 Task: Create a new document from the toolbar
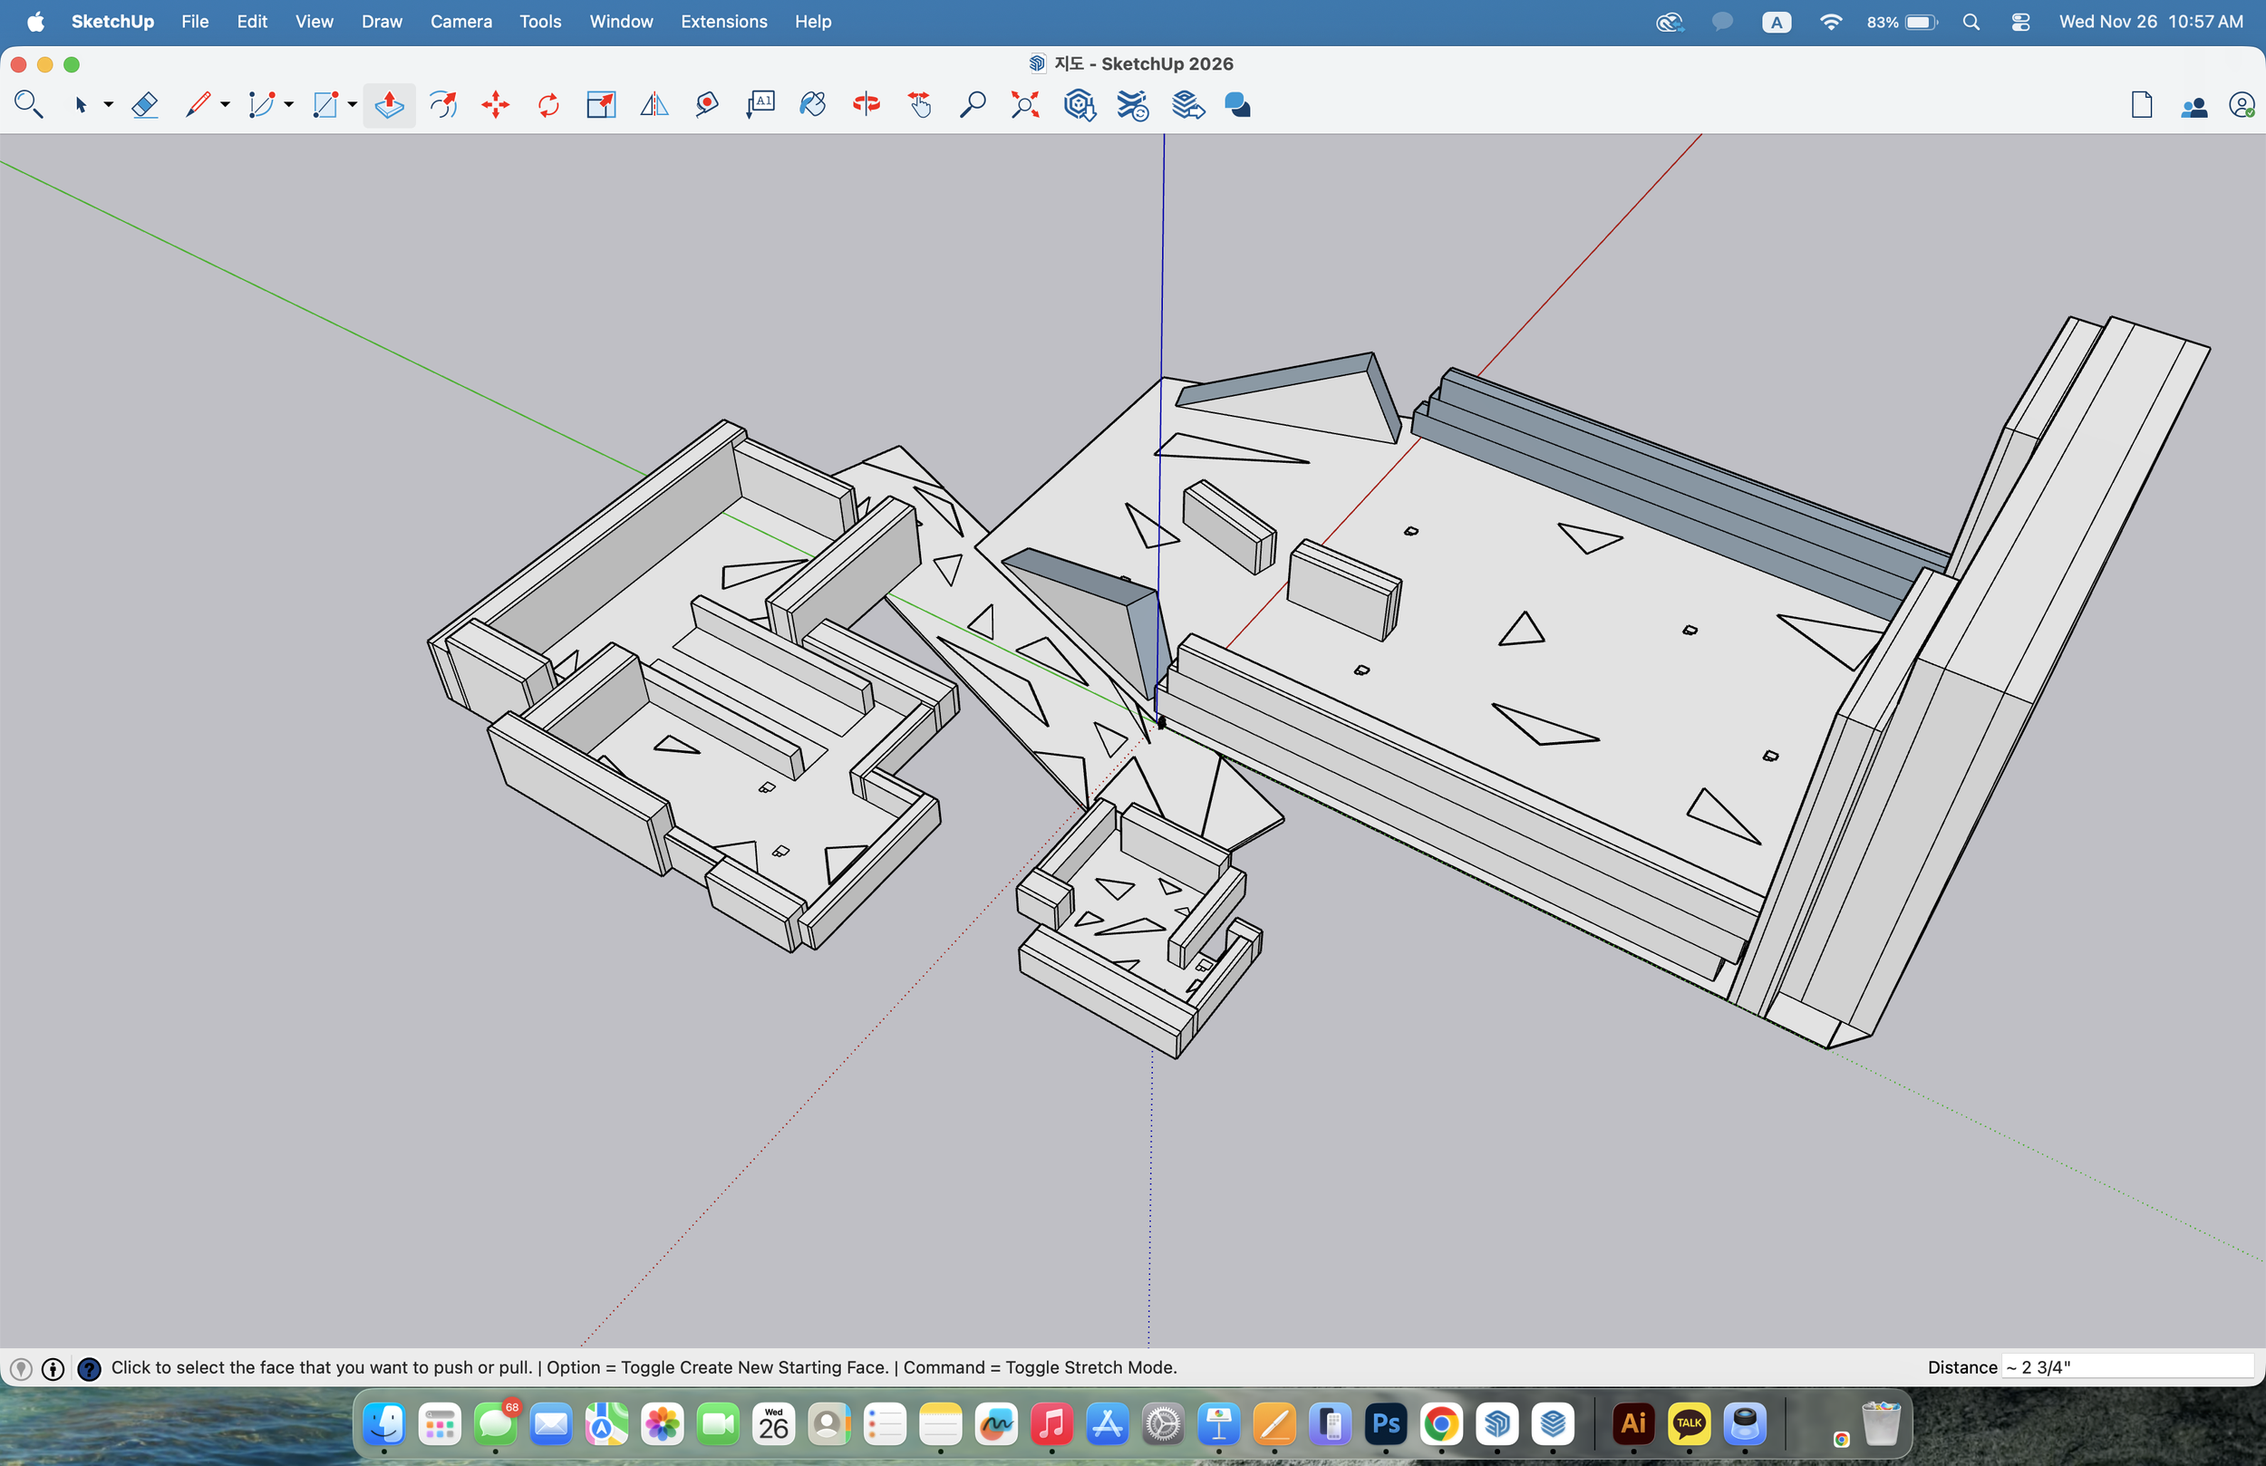pyautogui.click(x=2142, y=105)
